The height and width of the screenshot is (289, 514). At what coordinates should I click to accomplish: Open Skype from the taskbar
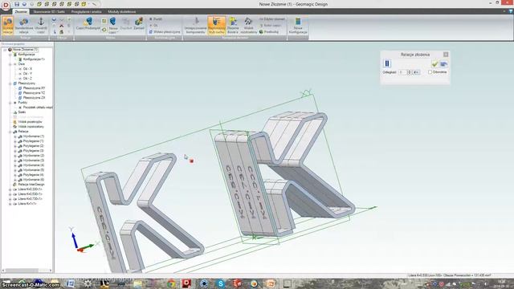pyautogui.click(x=221, y=283)
